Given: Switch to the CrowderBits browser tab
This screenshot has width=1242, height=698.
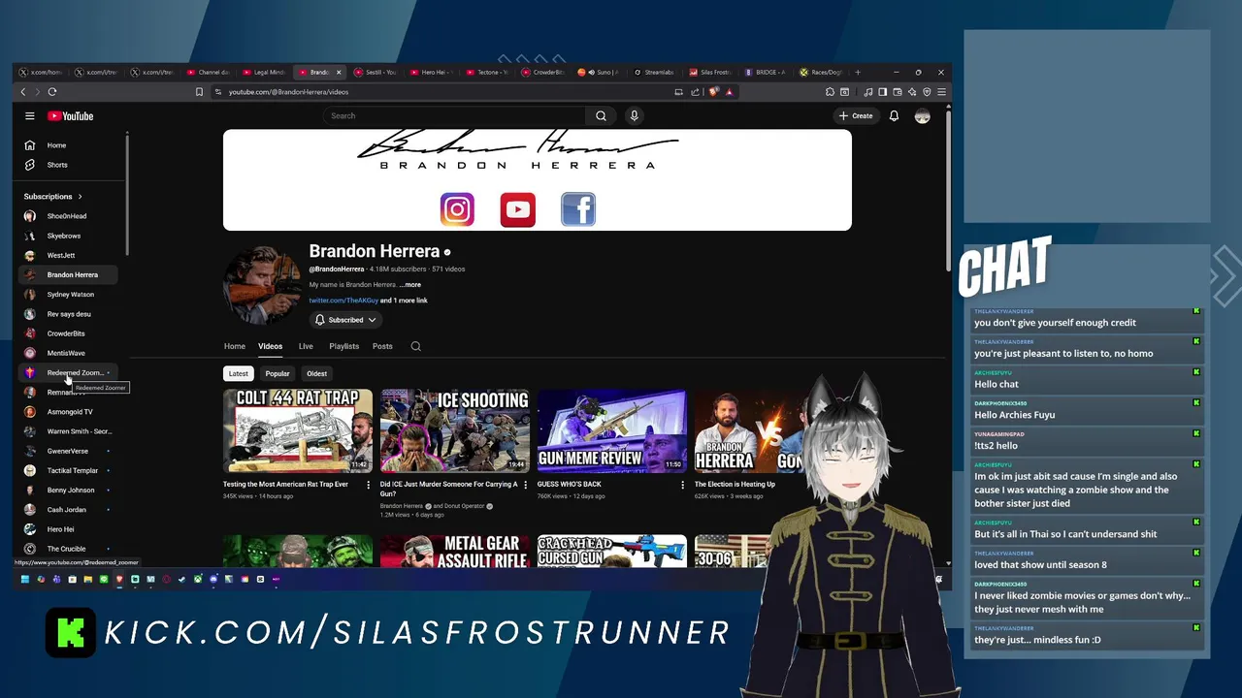Looking at the screenshot, I should click(x=545, y=72).
